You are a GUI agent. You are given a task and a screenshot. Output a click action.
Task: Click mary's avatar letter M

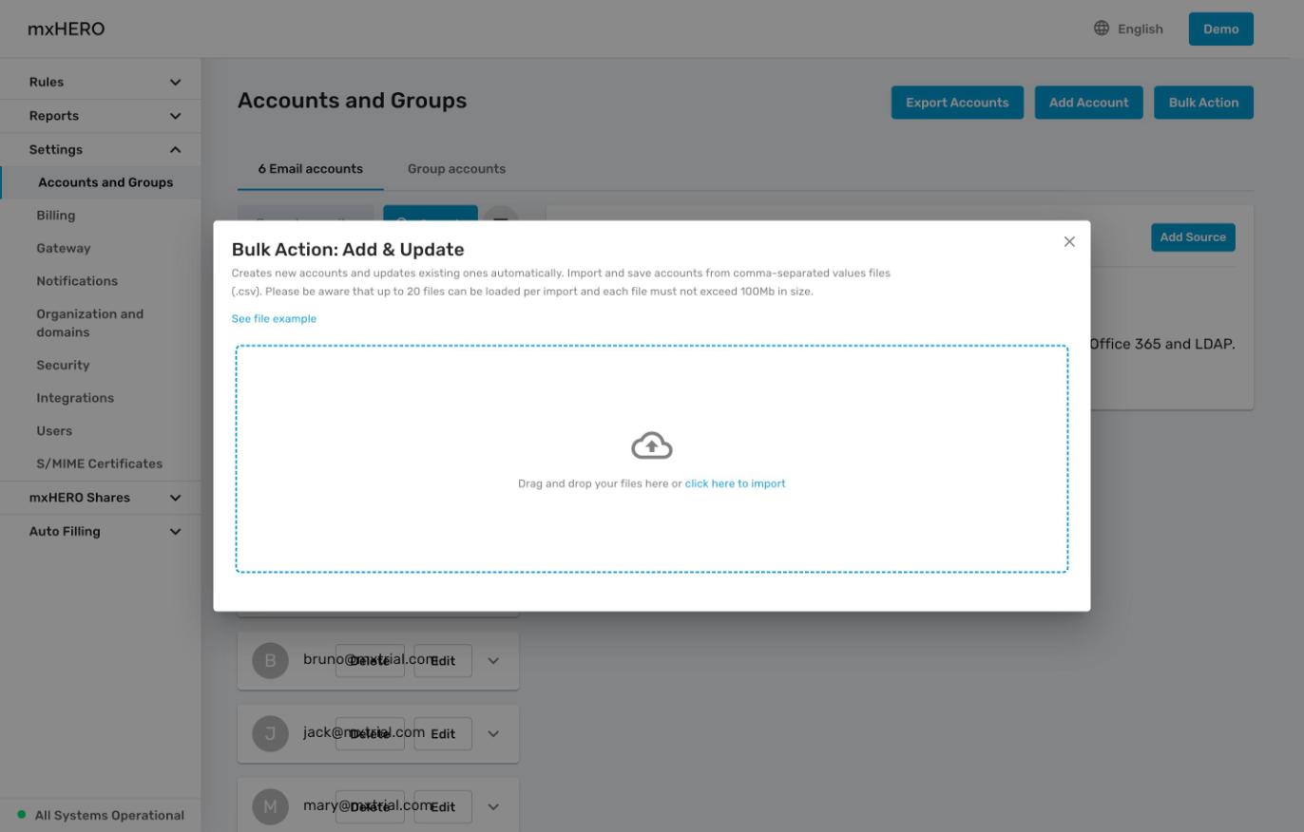click(270, 806)
